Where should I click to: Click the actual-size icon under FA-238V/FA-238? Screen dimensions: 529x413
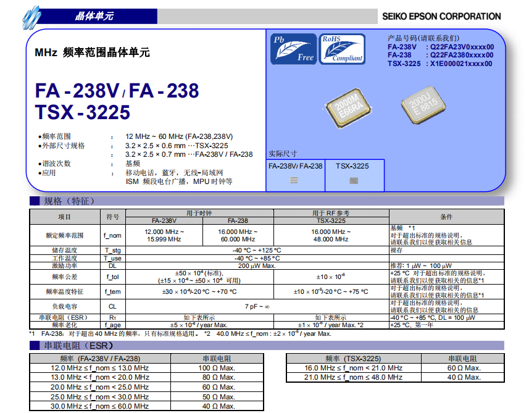pyautogui.click(x=294, y=180)
